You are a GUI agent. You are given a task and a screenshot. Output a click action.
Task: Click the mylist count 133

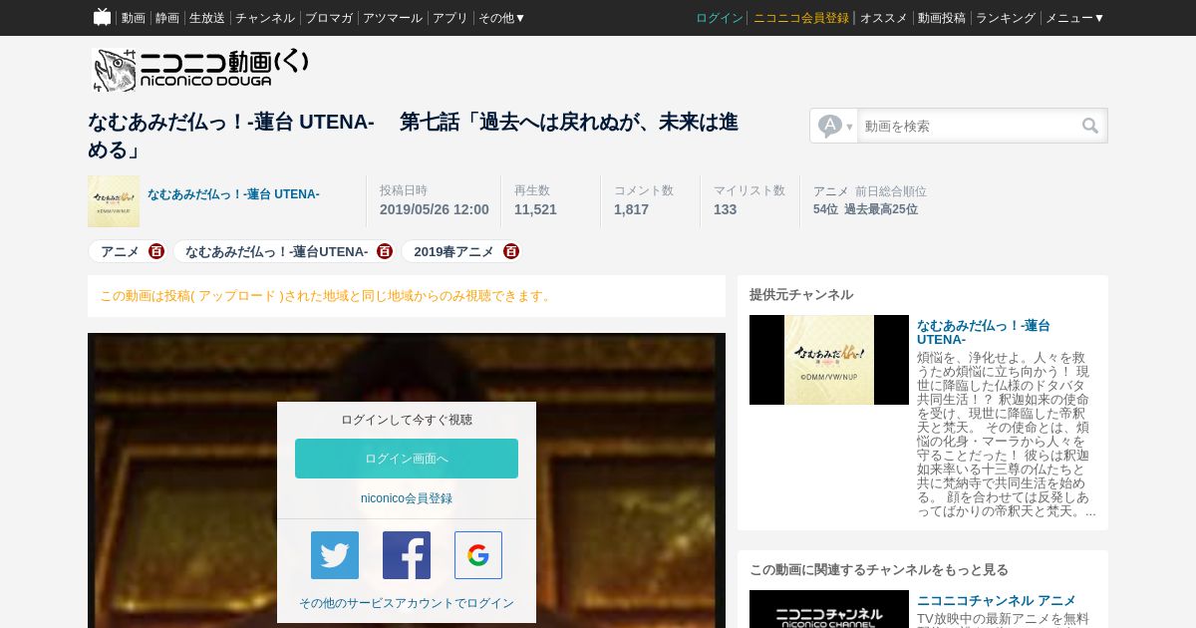tap(725, 209)
